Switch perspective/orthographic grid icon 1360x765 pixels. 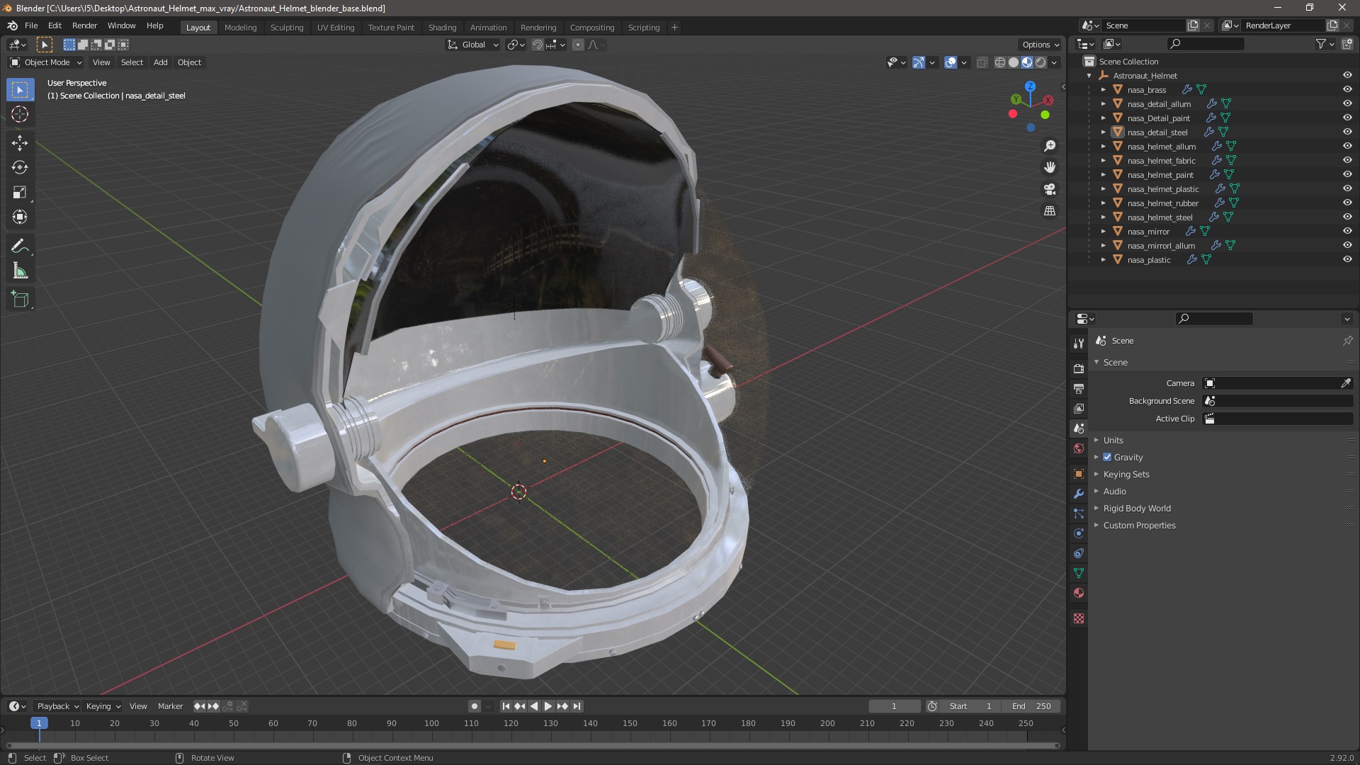(1050, 211)
